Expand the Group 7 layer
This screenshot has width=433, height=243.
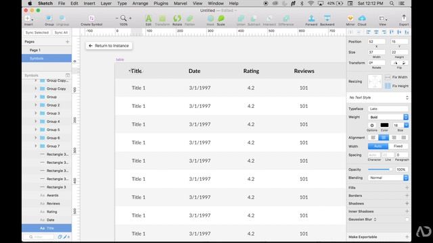(x=36, y=146)
